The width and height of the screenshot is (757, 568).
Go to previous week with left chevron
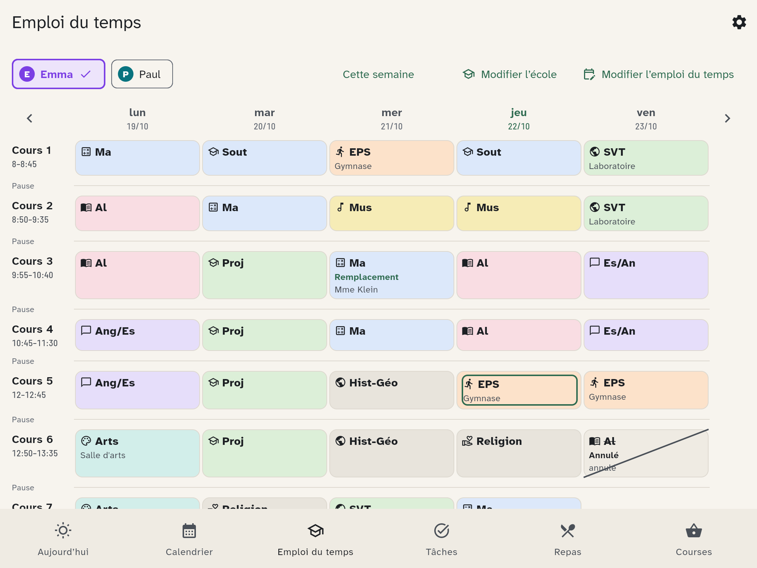[30, 118]
